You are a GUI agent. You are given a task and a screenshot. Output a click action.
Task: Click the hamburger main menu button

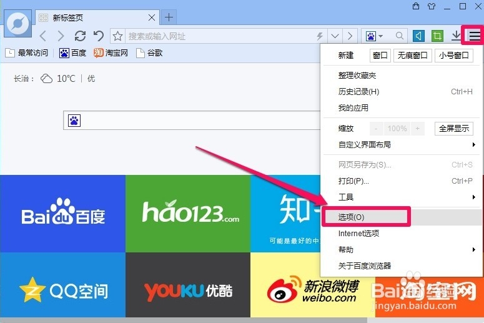[474, 36]
